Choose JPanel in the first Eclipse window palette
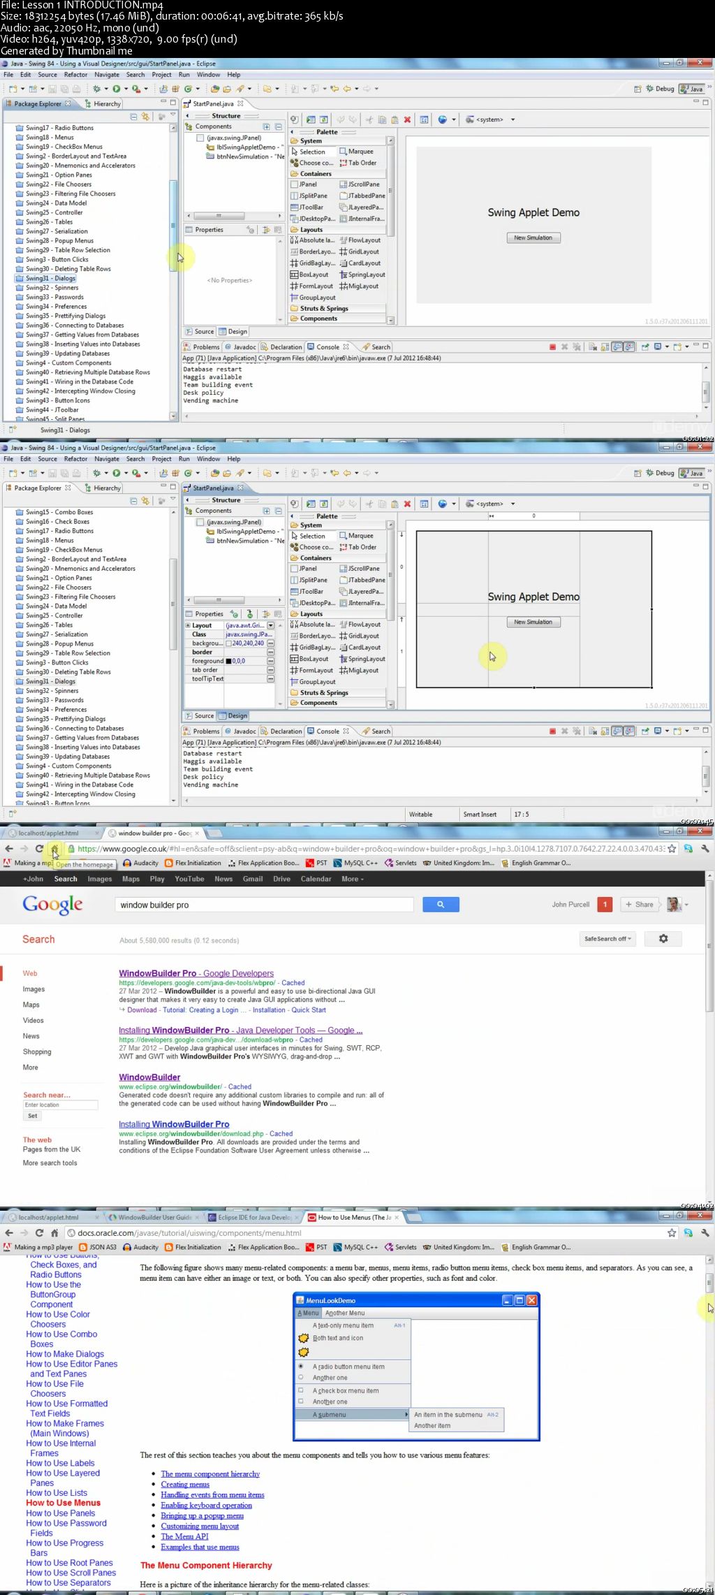The height and width of the screenshot is (1595, 715). [x=304, y=184]
